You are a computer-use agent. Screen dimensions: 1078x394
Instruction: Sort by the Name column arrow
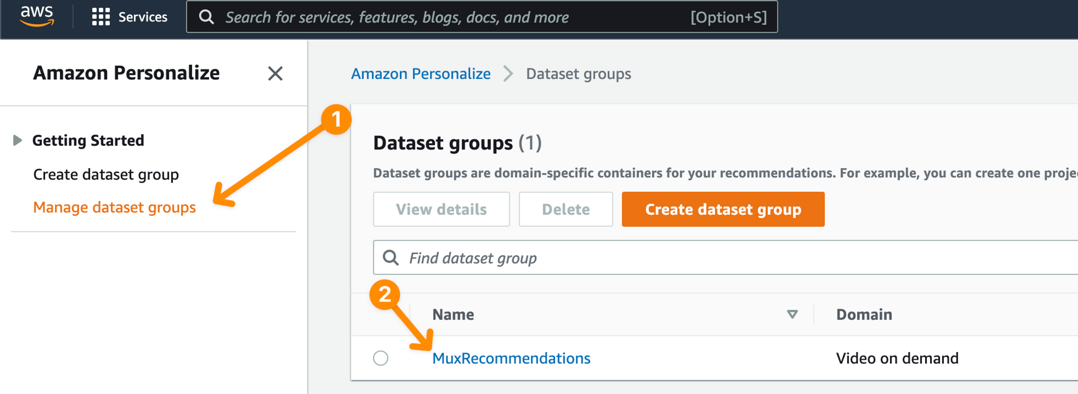(x=792, y=314)
